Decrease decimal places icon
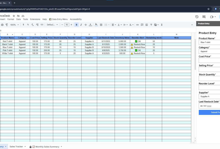Screen dimensions: 220x149 click(32, 25)
